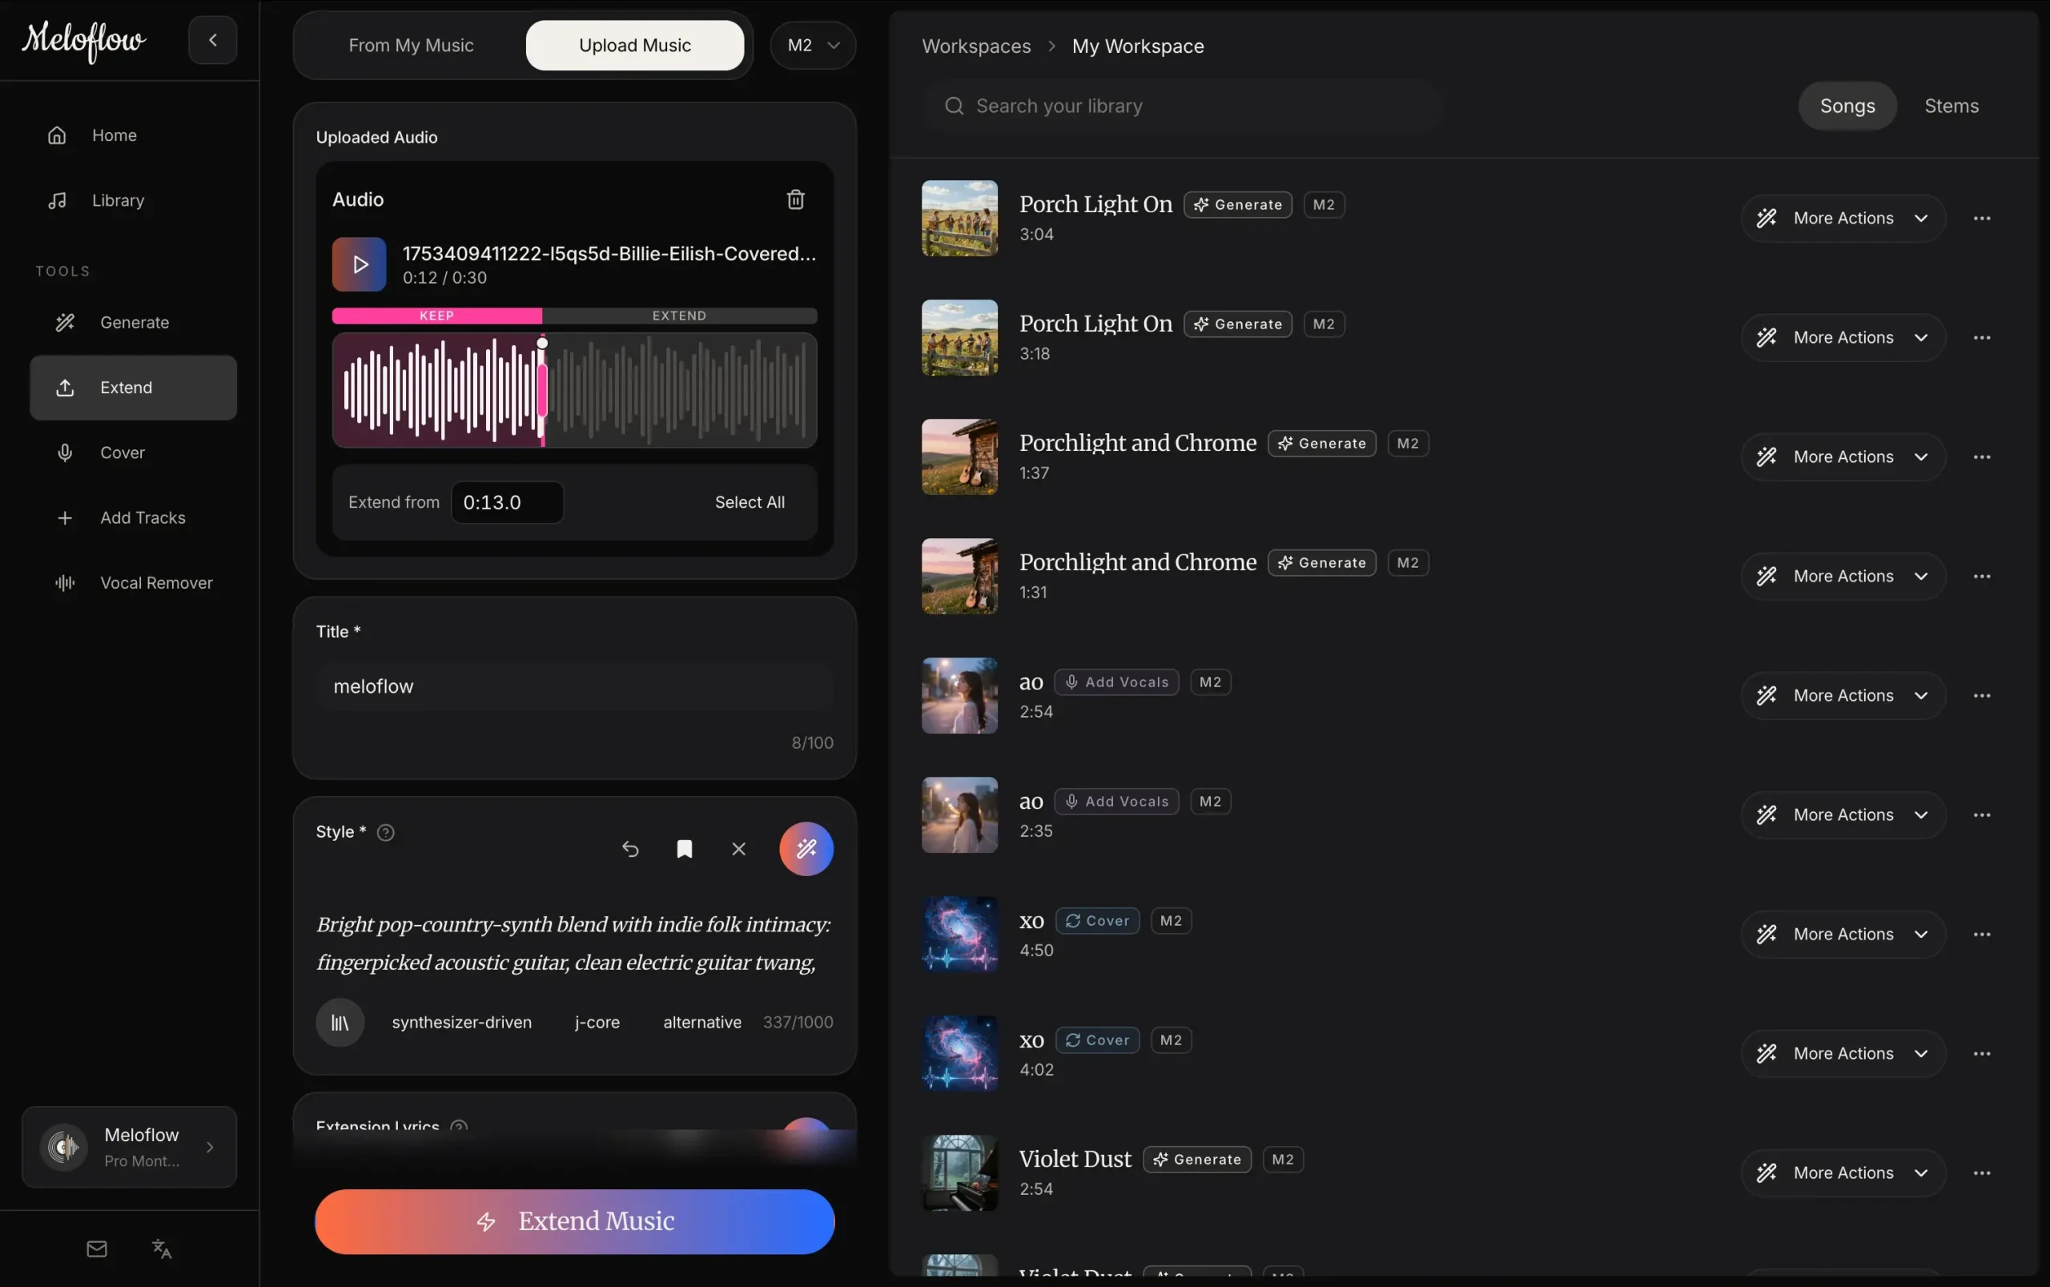Open the Cover tool in sidebar

click(x=133, y=452)
